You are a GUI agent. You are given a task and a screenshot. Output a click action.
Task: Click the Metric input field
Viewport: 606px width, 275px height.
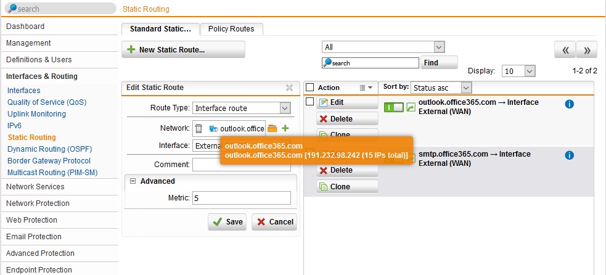pyautogui.click(x=242, y=198)
